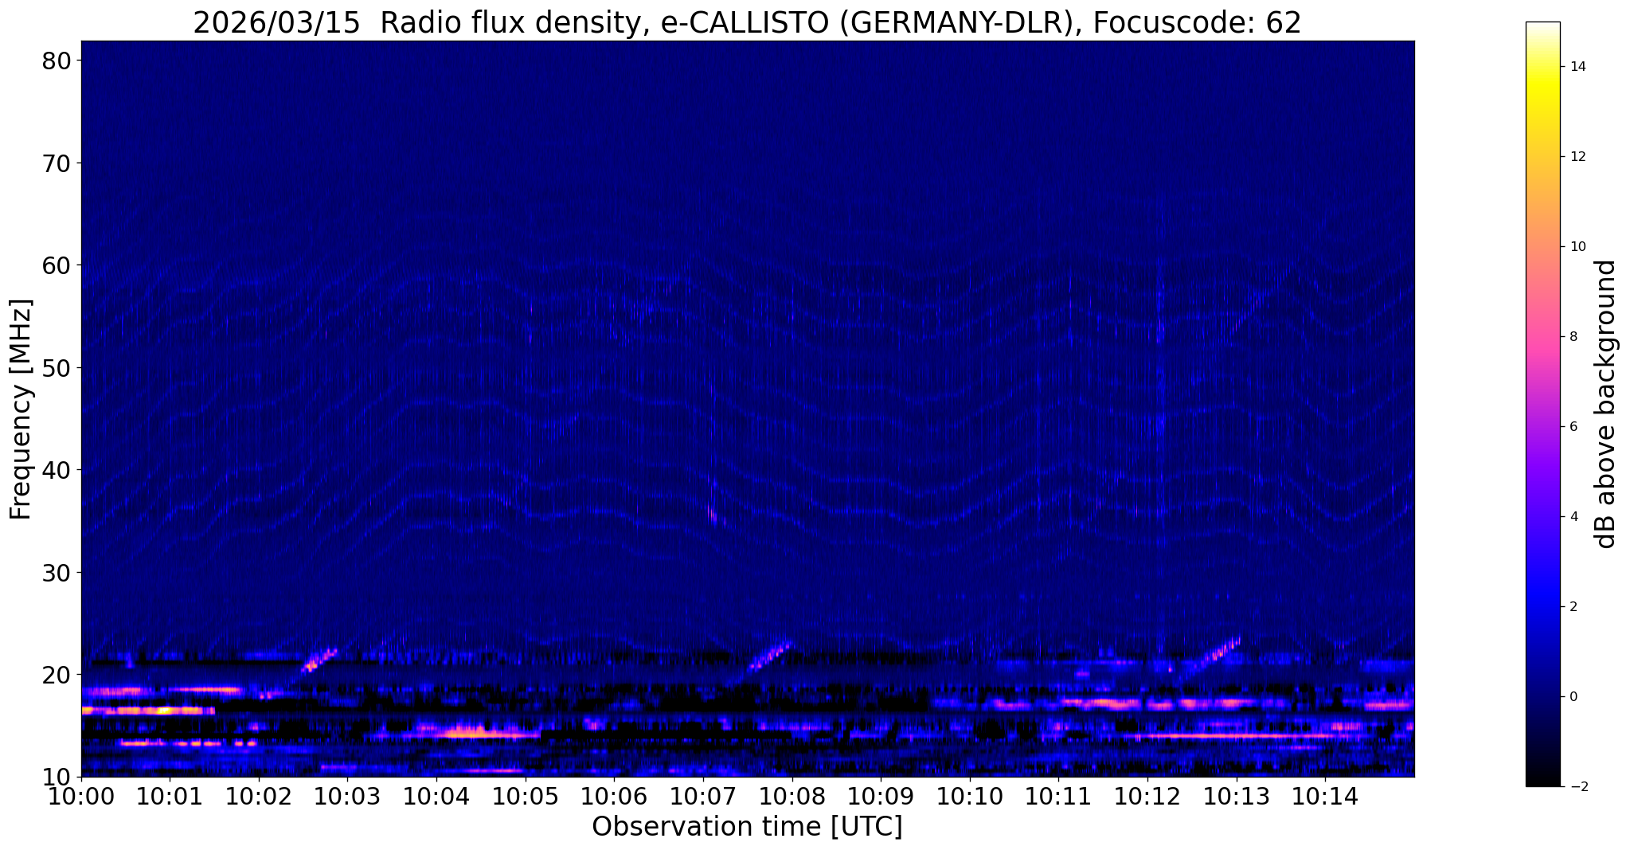The width and height of the screenshot is (1630, 850).
Task: Click the 10:11 time tick label
Action: pyautogui.click(x=1058, y=795)
